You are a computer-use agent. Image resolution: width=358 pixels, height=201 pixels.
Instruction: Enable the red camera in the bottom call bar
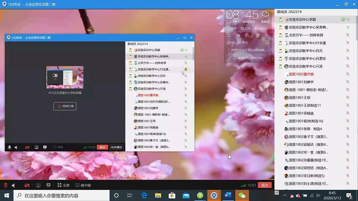27,185
